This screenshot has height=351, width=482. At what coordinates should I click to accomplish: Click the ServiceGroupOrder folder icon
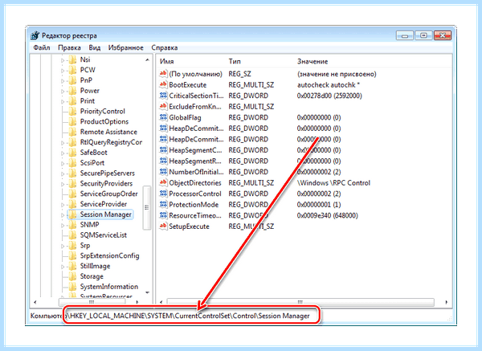pos(72,194)
